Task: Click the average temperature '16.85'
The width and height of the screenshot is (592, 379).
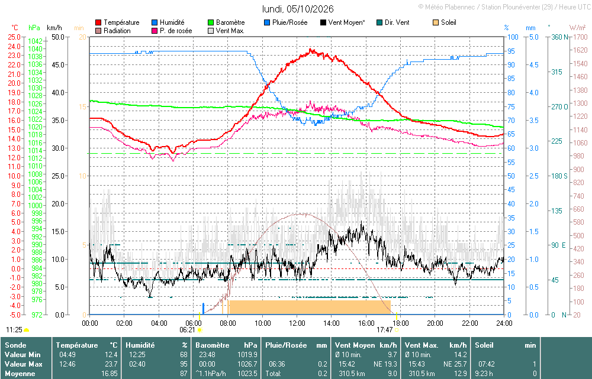Action: (x=110, y=374)
